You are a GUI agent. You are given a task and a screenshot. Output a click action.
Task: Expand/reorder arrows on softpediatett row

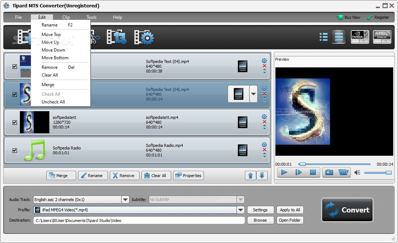click(264, 127)
